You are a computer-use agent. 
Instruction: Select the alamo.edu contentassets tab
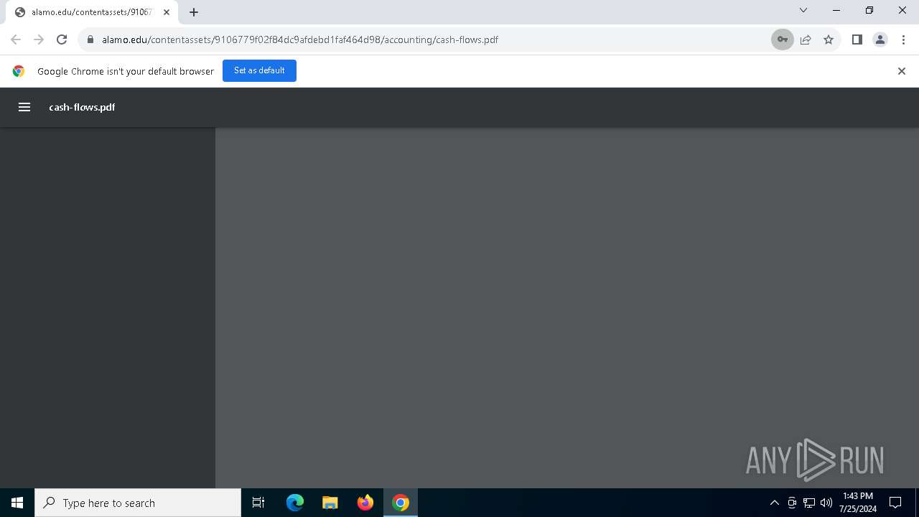pos(92,12)
